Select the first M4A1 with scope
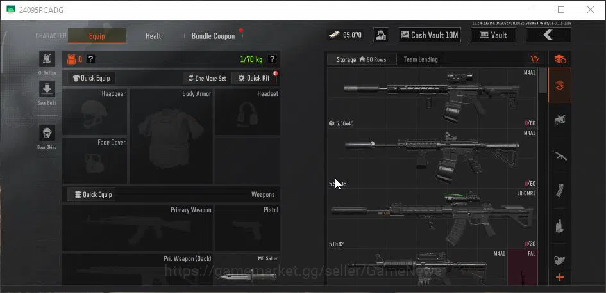Viewport: 606px width, 293px height. (x=432, y=99)
